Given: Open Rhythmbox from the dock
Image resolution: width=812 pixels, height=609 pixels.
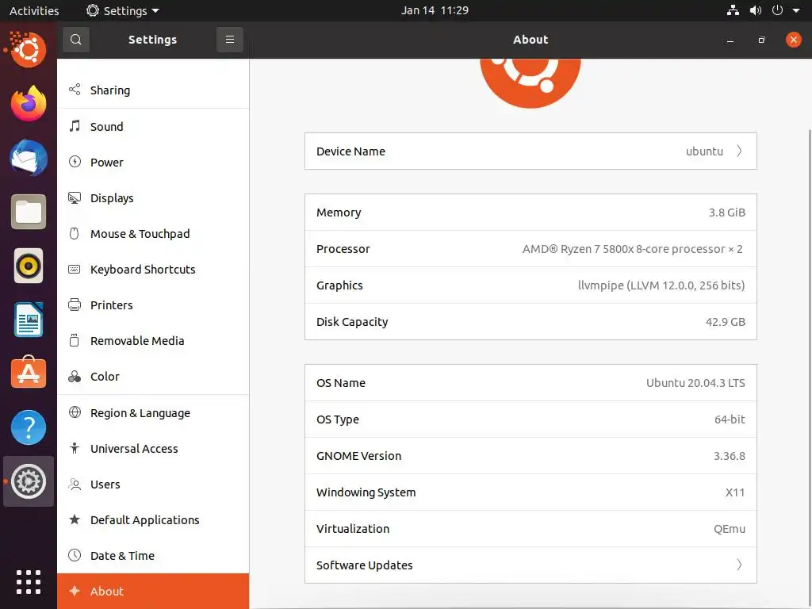Looking at the screenshot, I should tap(29, 266).
